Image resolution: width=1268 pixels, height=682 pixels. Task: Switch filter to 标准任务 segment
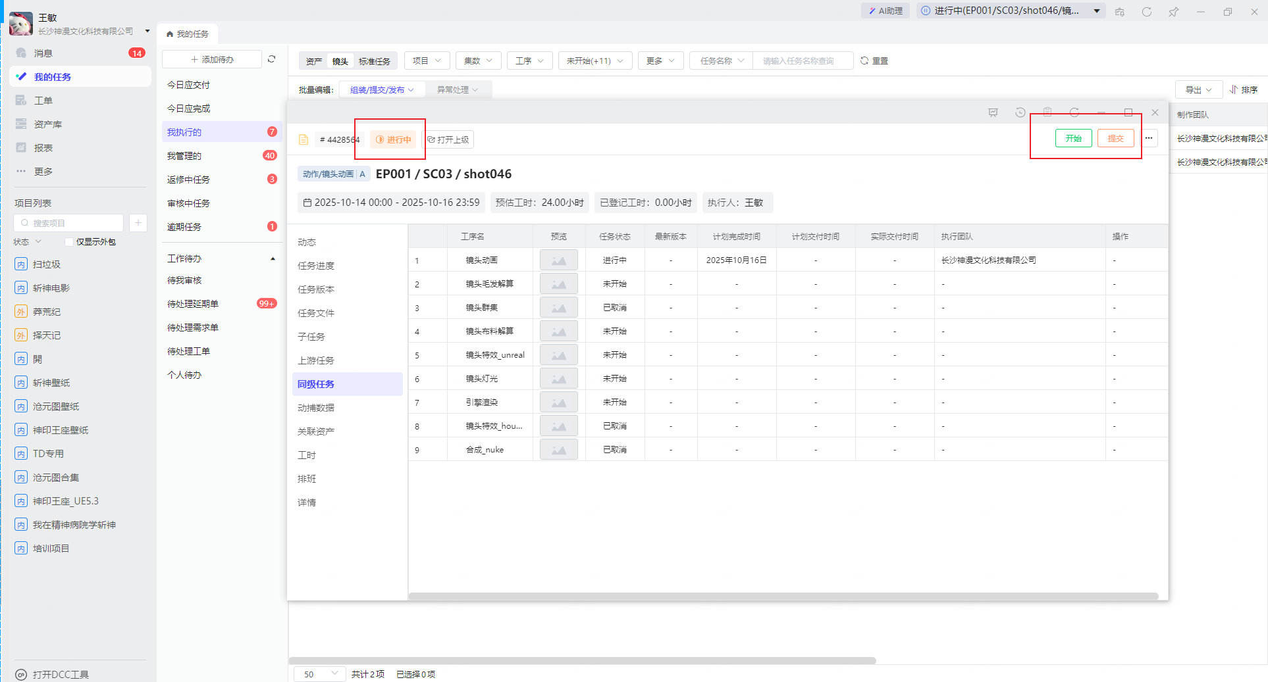[x=374, y=61]
